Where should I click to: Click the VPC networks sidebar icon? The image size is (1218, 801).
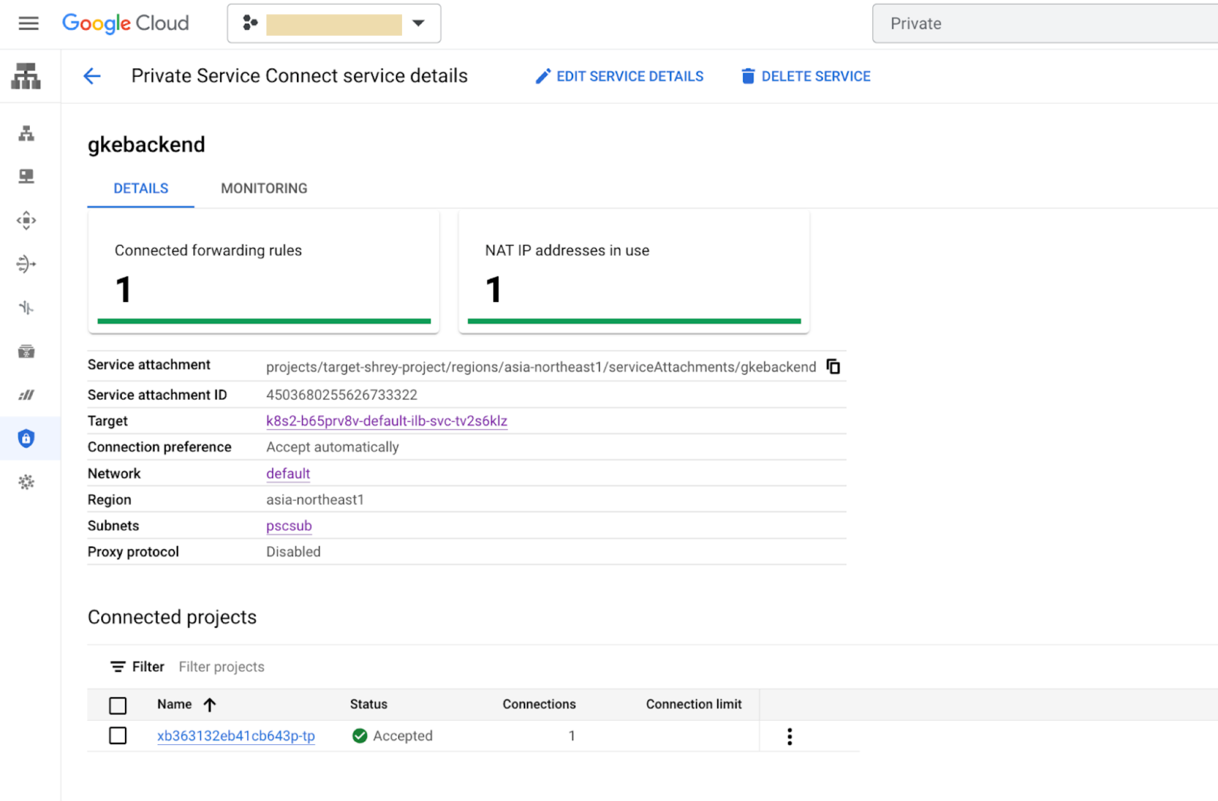pyautogui.click(x=26, y=133)
